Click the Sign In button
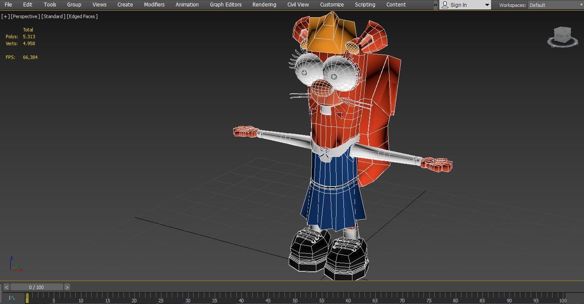The height and width of the screenshot is (304, 584). tap(459, 5)
